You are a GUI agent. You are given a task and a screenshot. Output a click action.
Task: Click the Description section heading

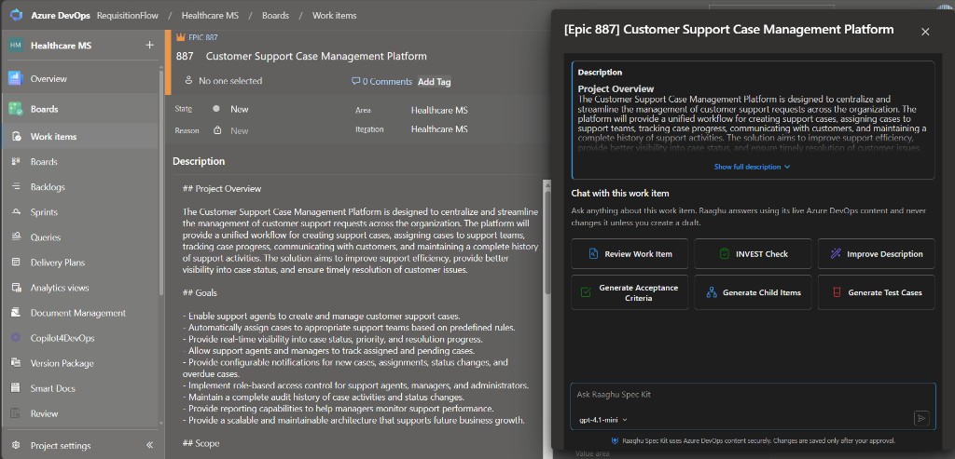click(x=199, y=161)
